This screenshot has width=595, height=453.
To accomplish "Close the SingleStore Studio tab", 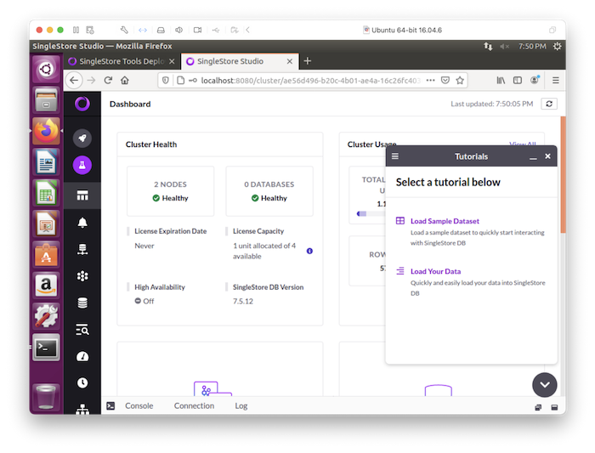I will coord(290,61).
